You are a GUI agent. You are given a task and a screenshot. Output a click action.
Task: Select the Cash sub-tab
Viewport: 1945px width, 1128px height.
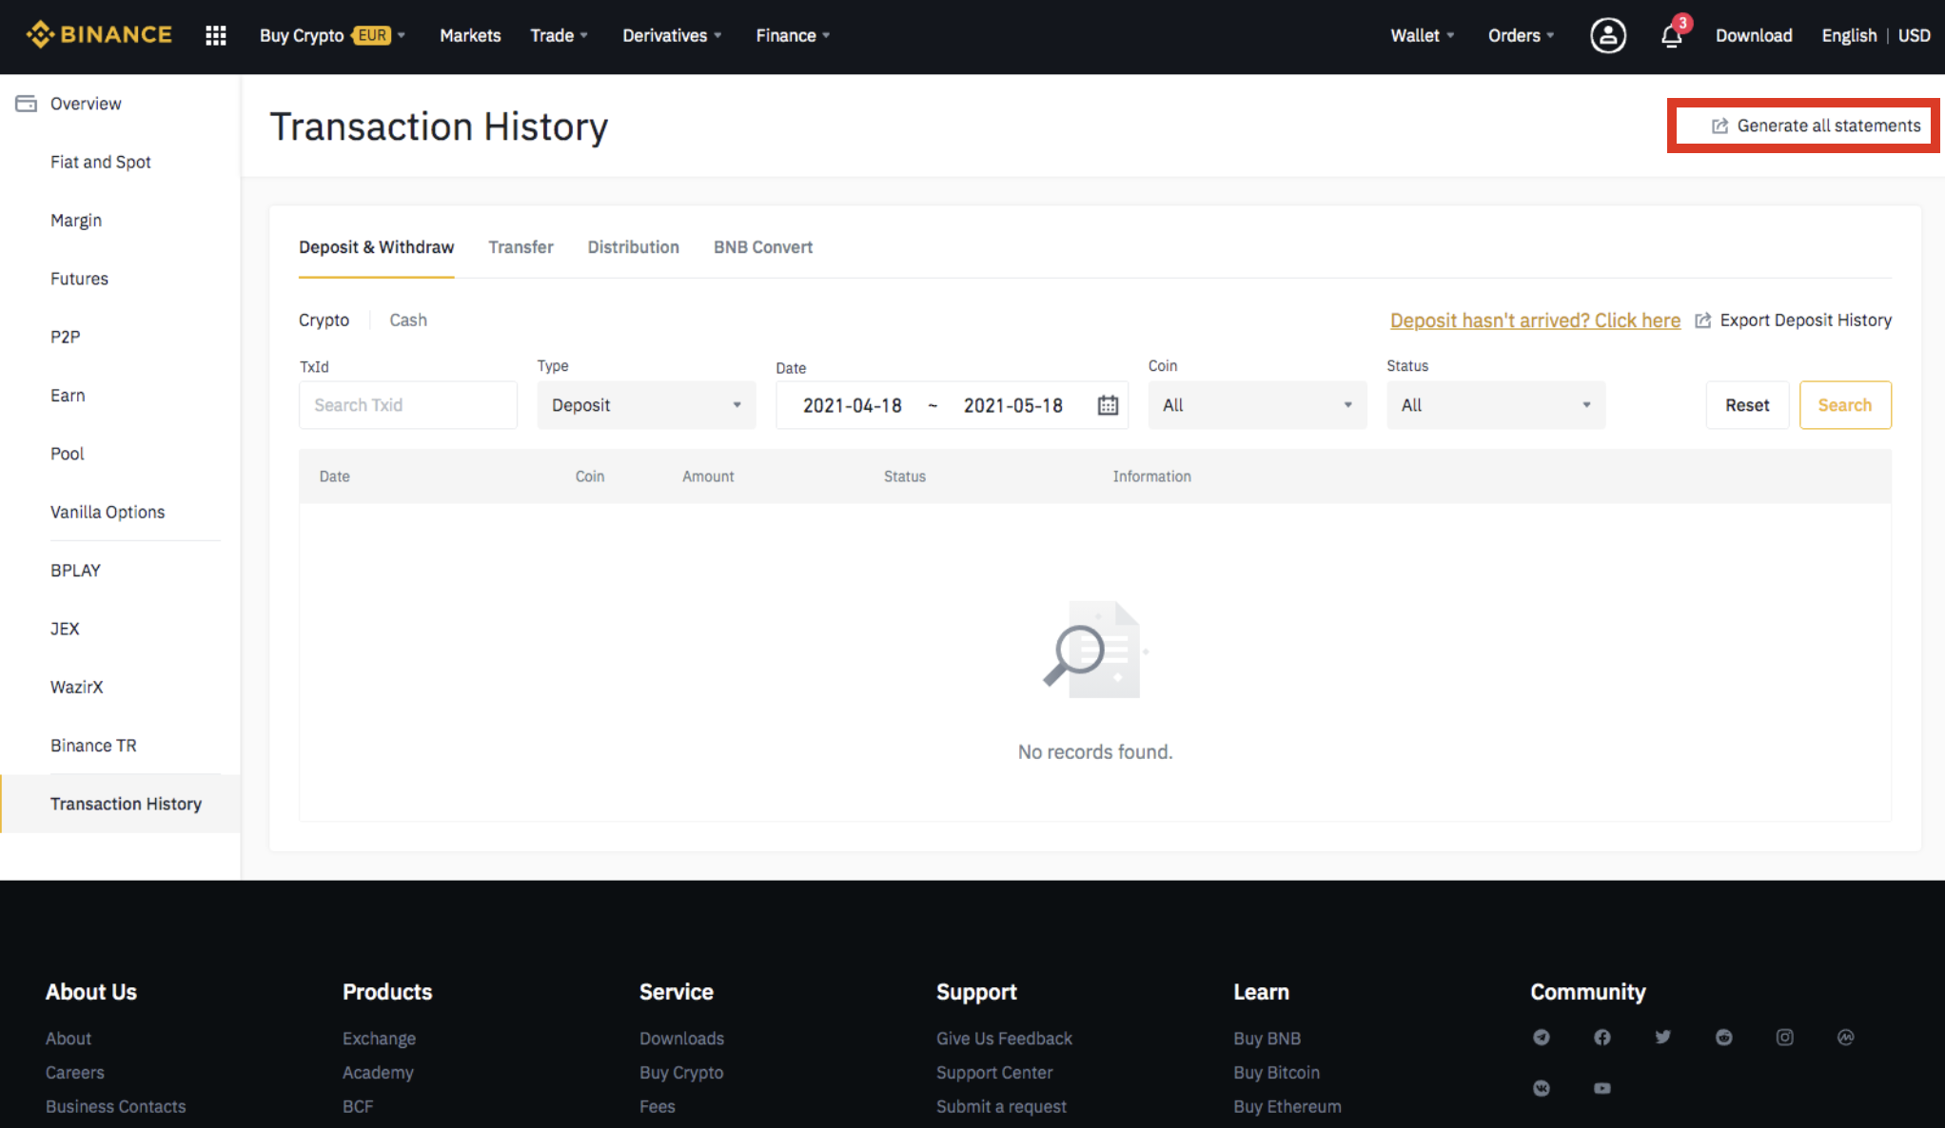pos(408,321)
